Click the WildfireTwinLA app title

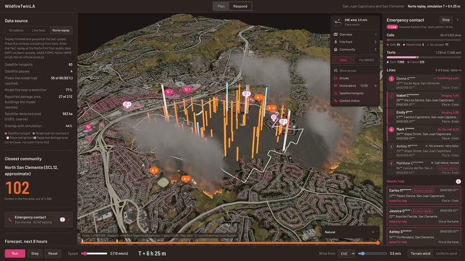click(x=20, y=6)
